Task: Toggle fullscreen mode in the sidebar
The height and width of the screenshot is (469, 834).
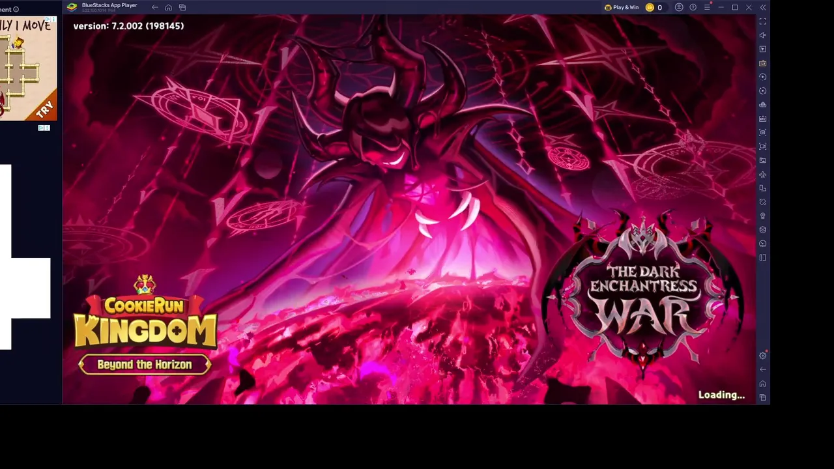Action: (763, 21)
